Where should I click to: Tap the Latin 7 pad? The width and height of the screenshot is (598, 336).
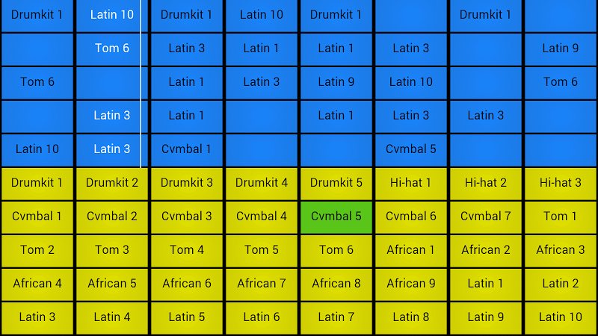pyautogui.click(x=336, y=317)
